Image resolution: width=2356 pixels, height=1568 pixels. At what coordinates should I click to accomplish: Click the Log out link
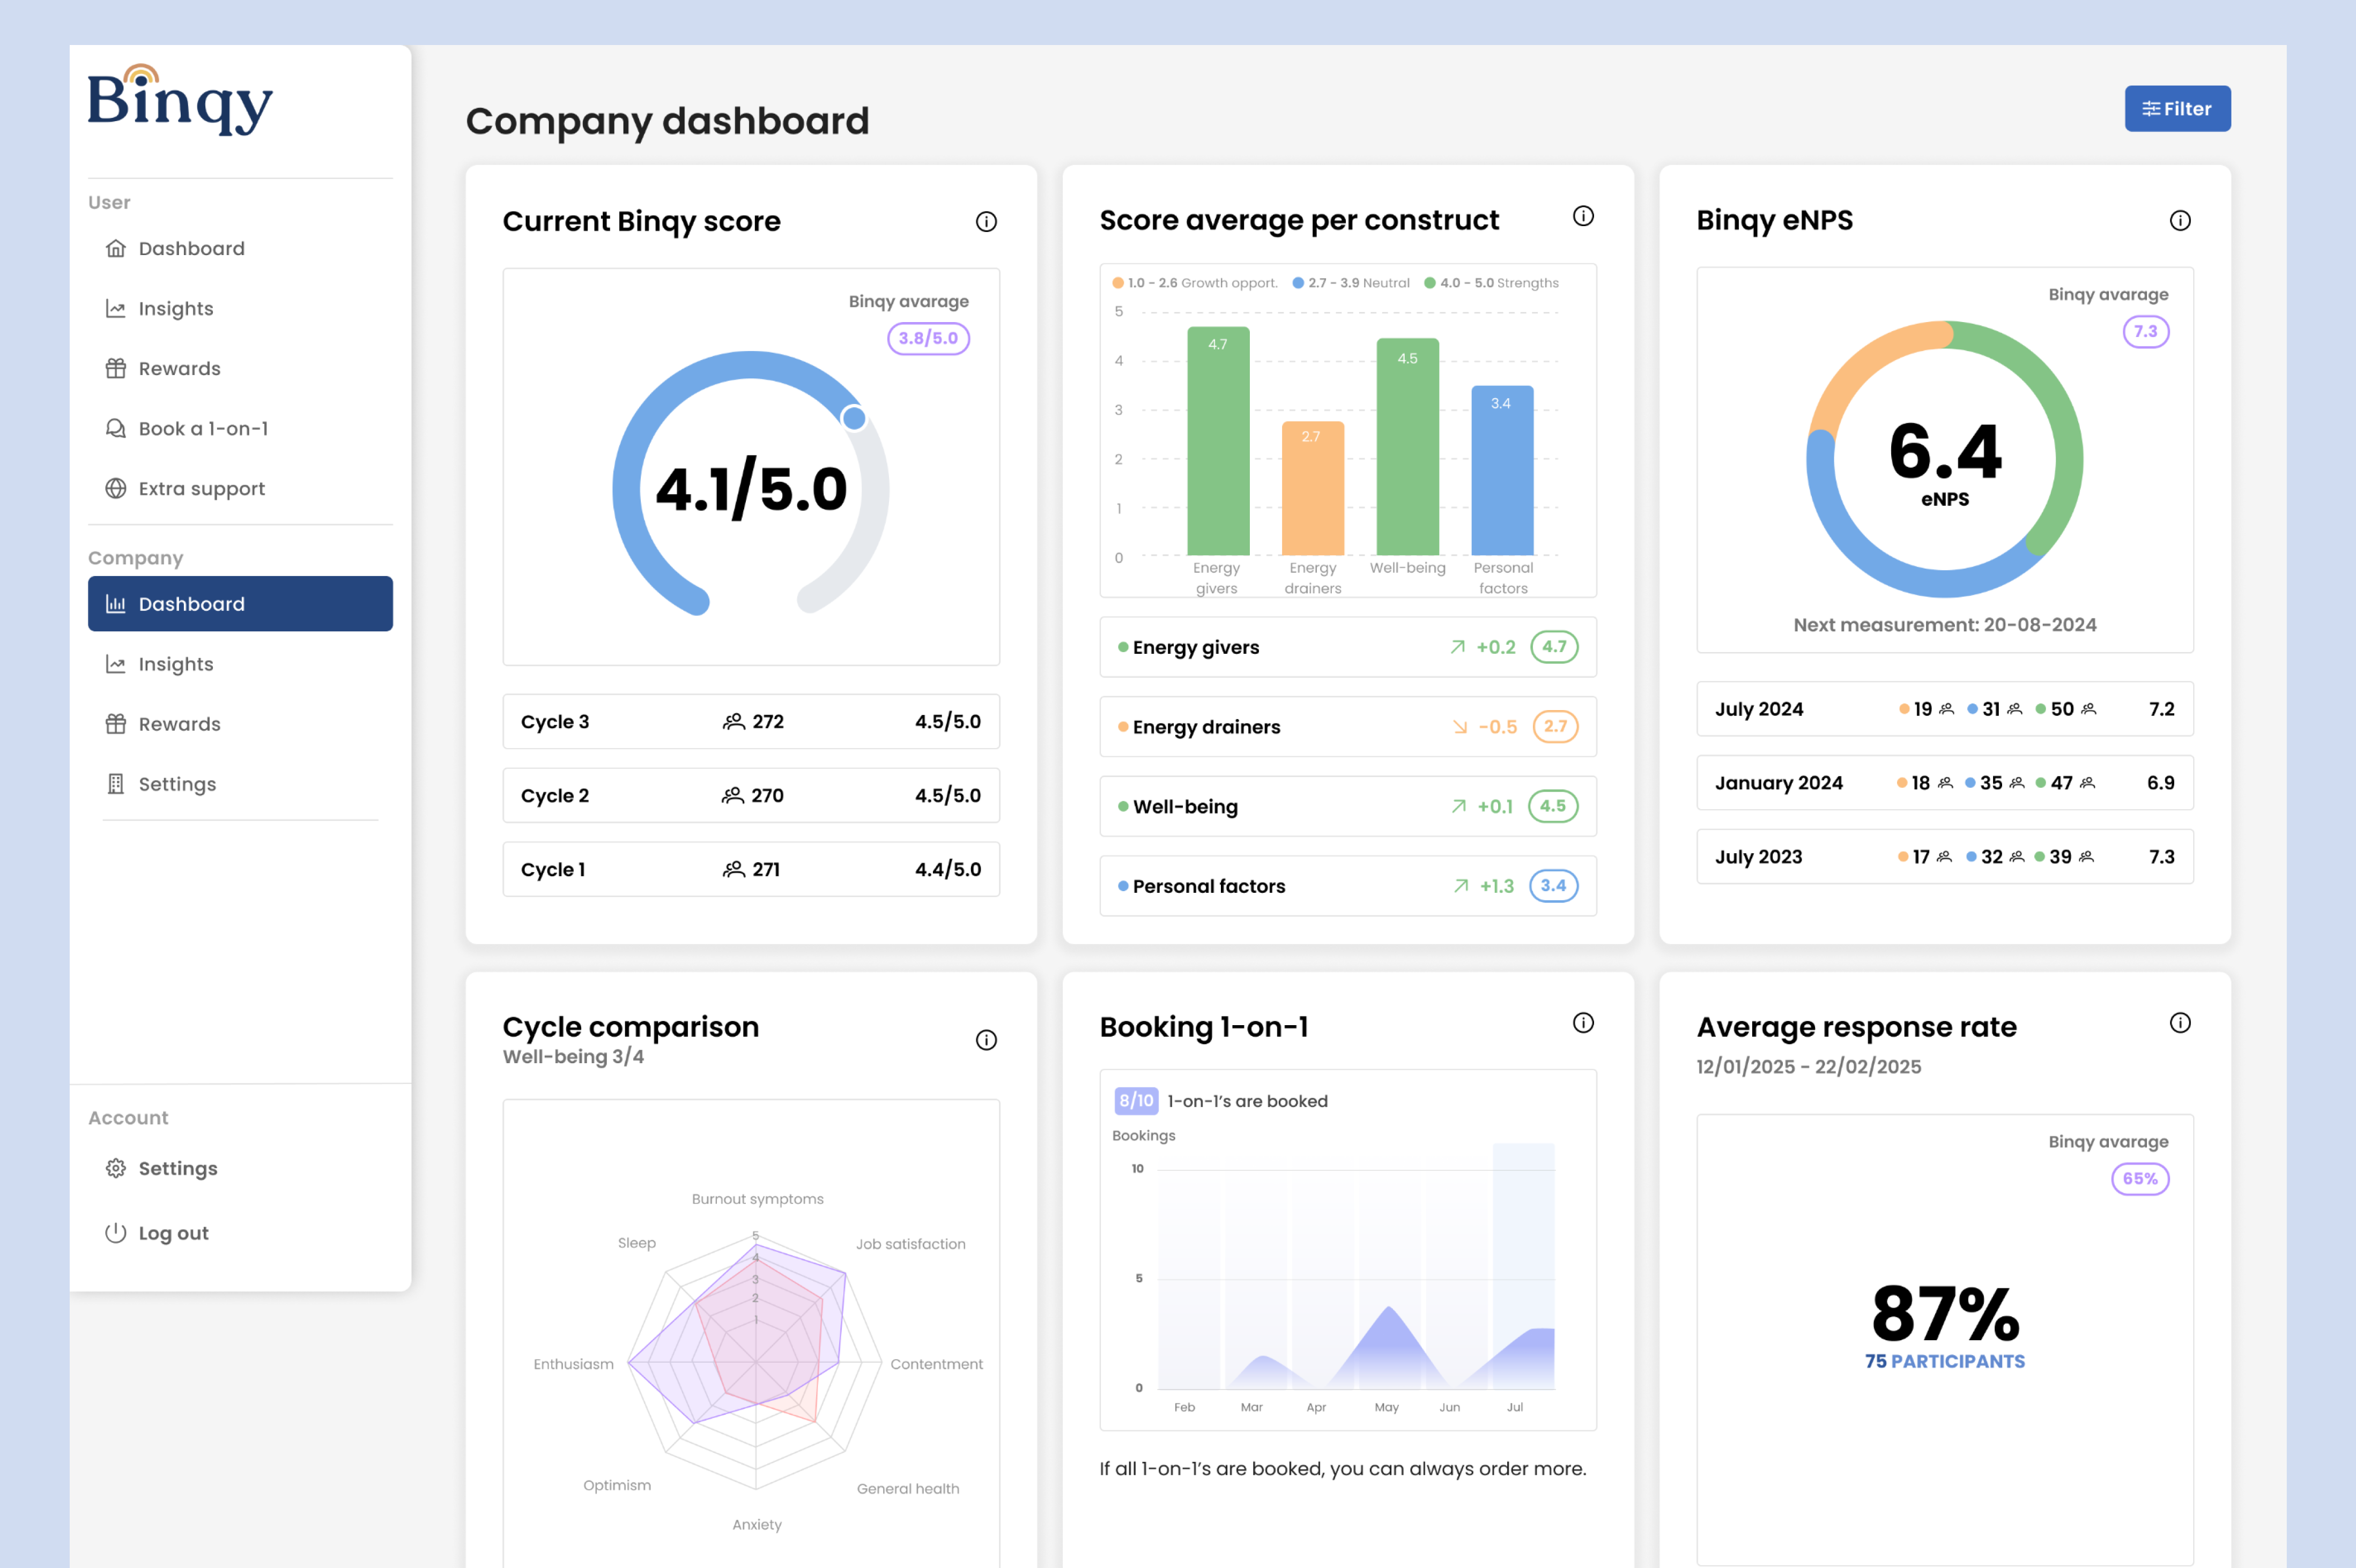click(x=173, y=1232)
